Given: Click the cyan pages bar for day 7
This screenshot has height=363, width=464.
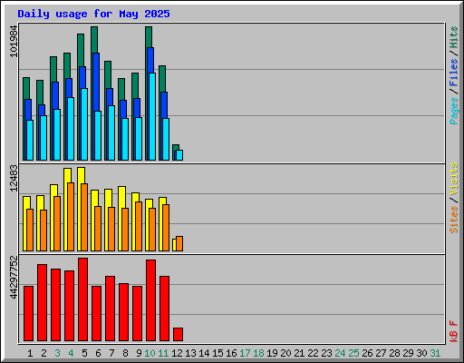Looking at the screenshot, I should point(111,132).
